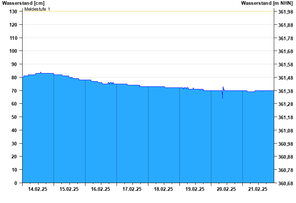Select the Wasserstand [m NHN] axis title
Image resolution: width=296 pixels, height=203 pixels.
[267, 3]
